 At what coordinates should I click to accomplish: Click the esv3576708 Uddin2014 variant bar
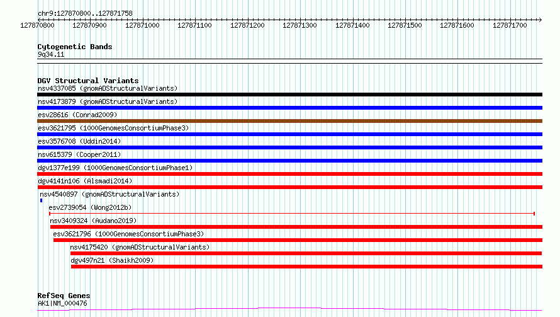tap(289, 147)
